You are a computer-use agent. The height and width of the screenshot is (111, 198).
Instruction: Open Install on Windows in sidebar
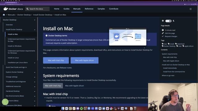point(15,46)
